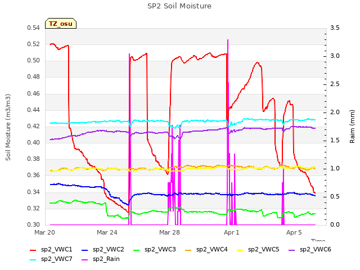Click the magenta rain spike near Mar 25
The image size is (360, 270).
[x=129, y=139]
